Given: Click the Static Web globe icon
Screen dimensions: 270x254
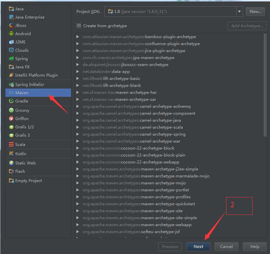Looking at the screenshot, I should click(x=11, y=163).
